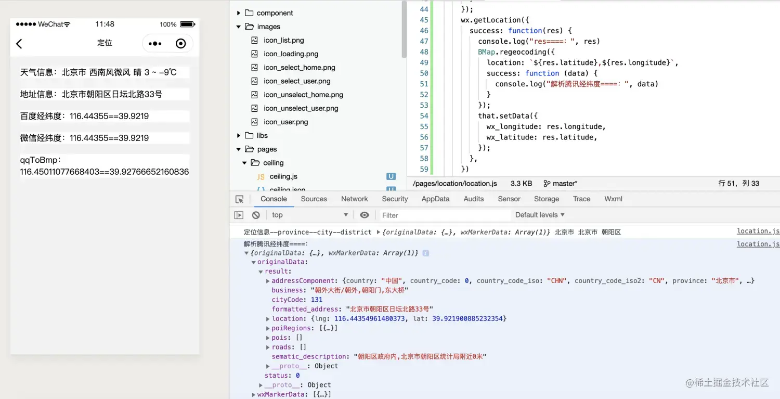Expand the result __proto__ Object entry

(268, 366)
